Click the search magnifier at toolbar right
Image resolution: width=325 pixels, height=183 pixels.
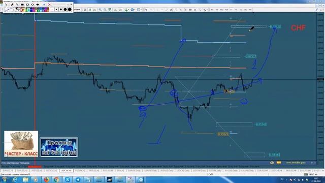(317, 10)
